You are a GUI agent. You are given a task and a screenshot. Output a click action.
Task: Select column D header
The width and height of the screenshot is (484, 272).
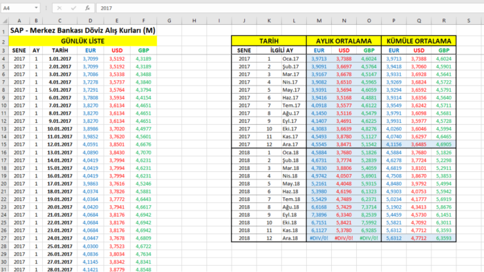tap(90, 21)
